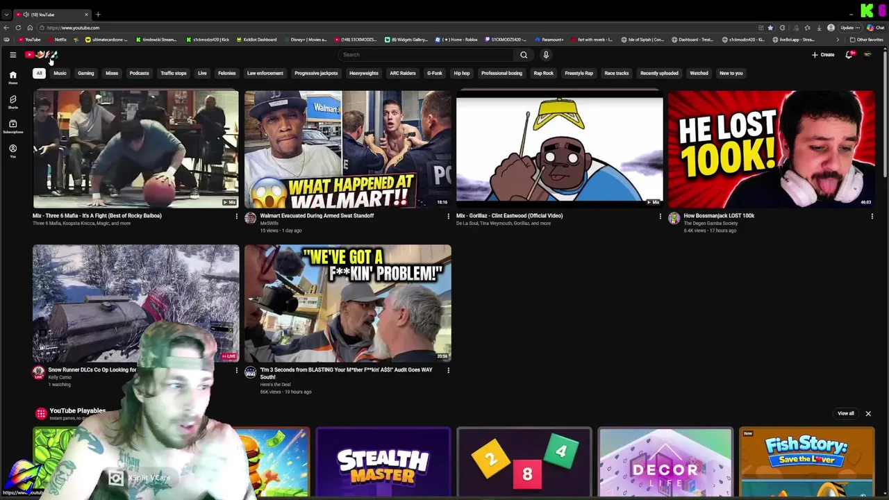Open the Here's the Deal channel avatar
Screen dimensions: 889x500
pos(251,372)
